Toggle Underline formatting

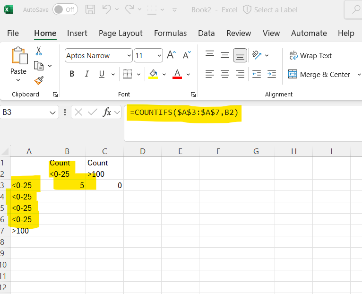(x=102, y=74)
